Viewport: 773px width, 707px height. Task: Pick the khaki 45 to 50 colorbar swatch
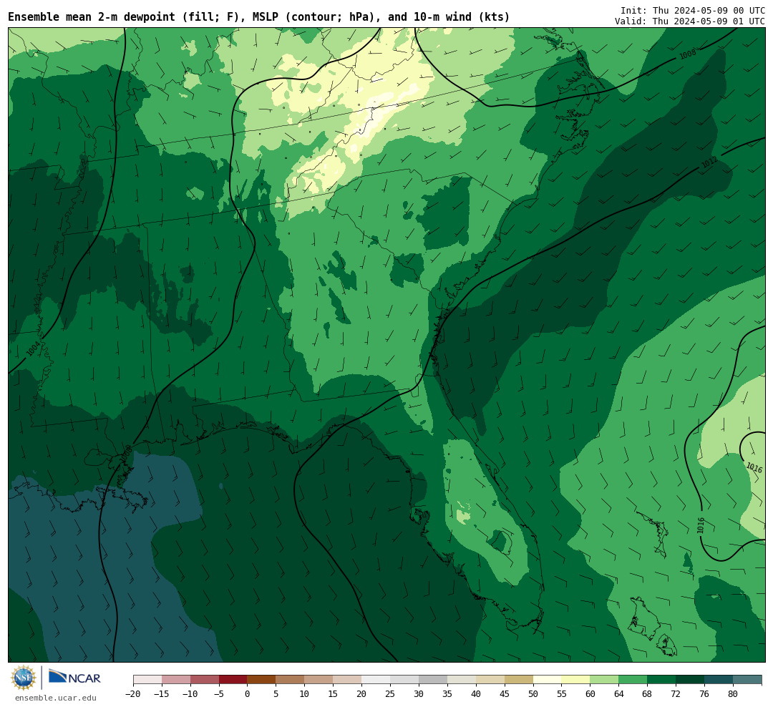point(519,680)
